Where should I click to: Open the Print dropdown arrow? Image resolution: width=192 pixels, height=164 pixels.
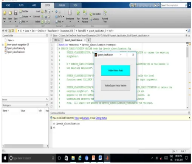point(27,22)
